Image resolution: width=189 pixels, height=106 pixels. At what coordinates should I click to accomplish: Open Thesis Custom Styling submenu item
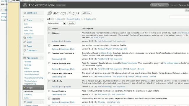coord(34,78)
